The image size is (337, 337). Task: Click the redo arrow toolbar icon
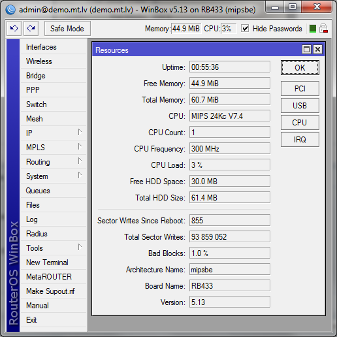click(31, 29)
